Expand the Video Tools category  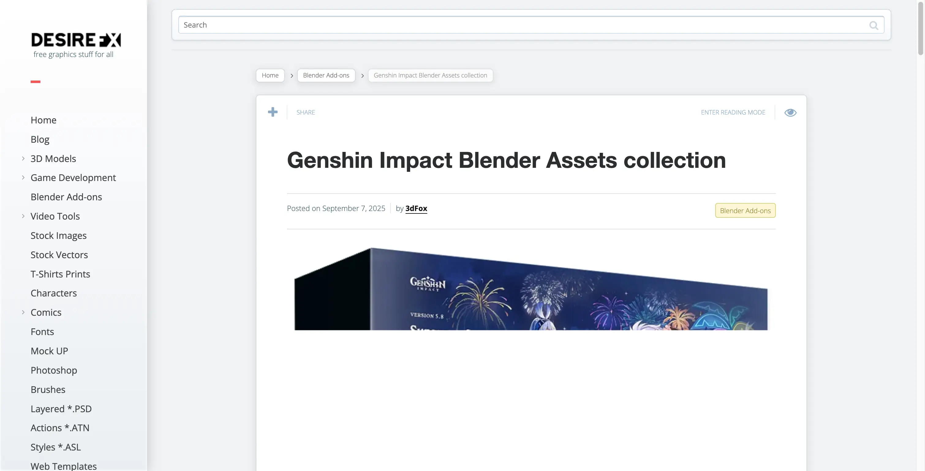click(x=24, y=216)
